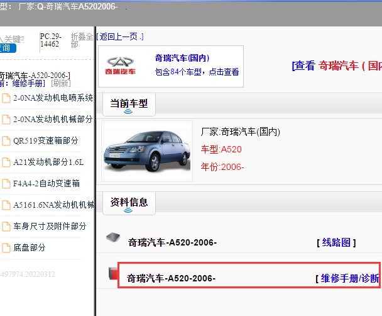
Task: Go back via 返回上一页 link
Action: pos(120,37)
